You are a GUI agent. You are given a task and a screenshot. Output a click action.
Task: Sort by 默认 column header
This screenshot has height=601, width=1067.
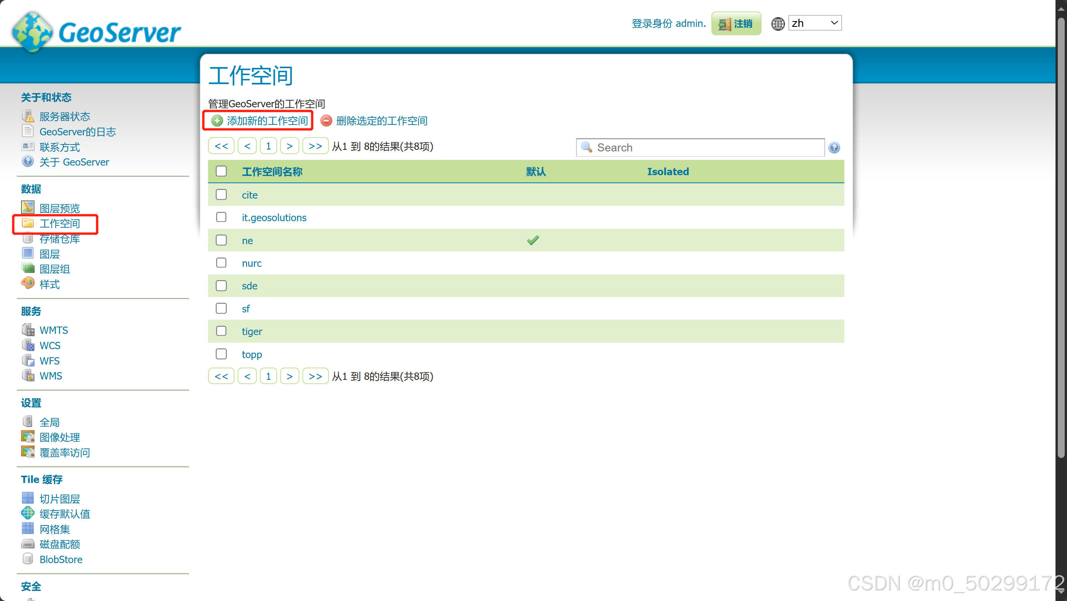click(x=536, y=171)
